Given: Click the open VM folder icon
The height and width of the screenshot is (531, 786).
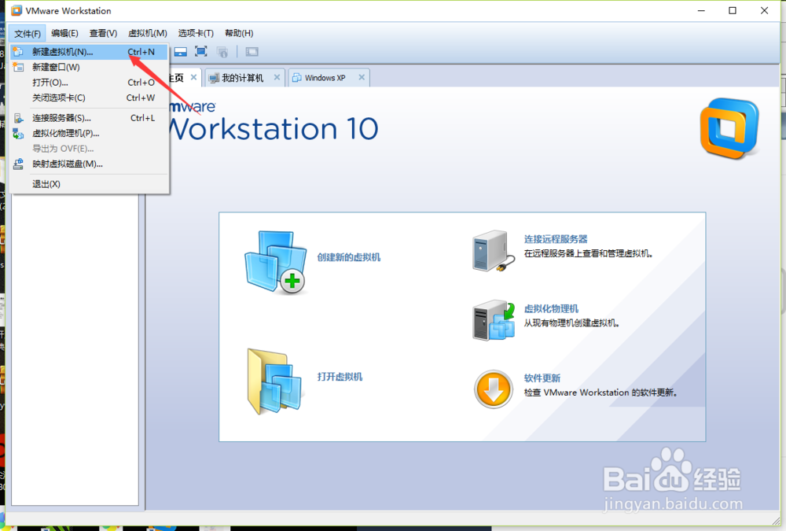Looking at the screenshot, I should click(x=274, y=382).
